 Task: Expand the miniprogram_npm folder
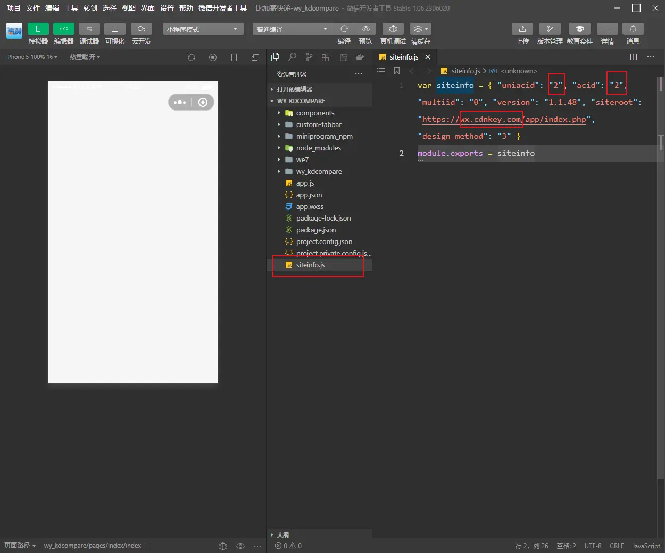pyautogui.click(x=319, y=136)
